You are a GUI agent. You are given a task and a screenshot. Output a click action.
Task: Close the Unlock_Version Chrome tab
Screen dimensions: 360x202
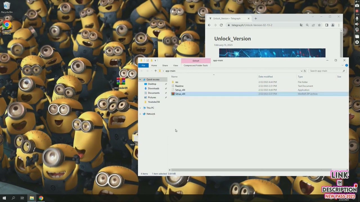248,19
